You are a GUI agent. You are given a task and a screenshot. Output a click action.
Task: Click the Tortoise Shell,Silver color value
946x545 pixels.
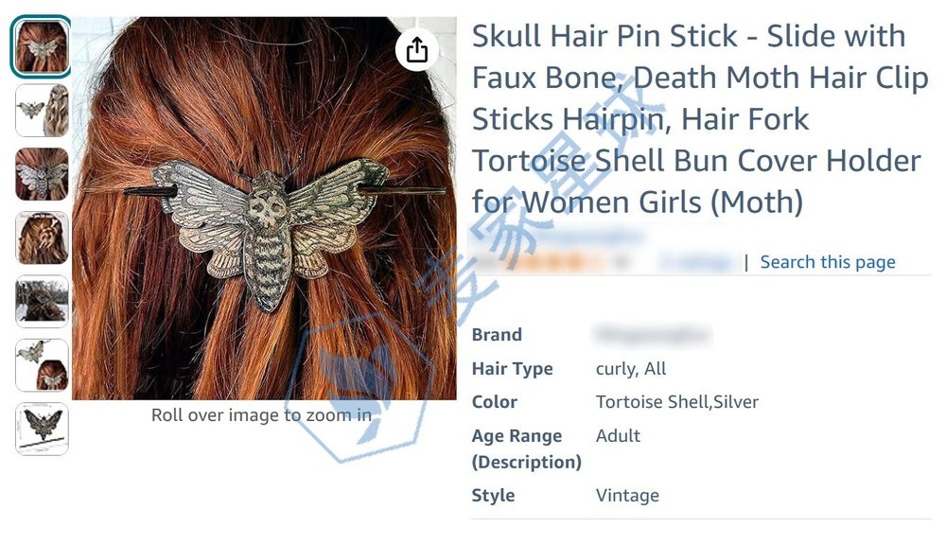(677, 402)
